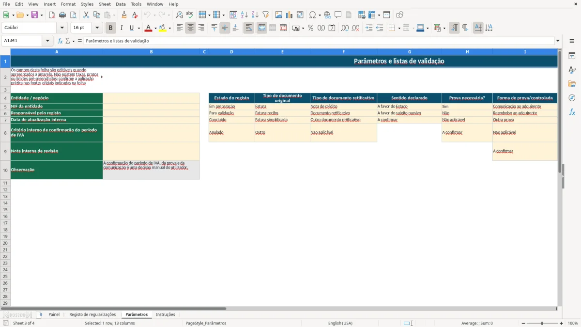
Task: Select column header F
Action: pos(344,52)
